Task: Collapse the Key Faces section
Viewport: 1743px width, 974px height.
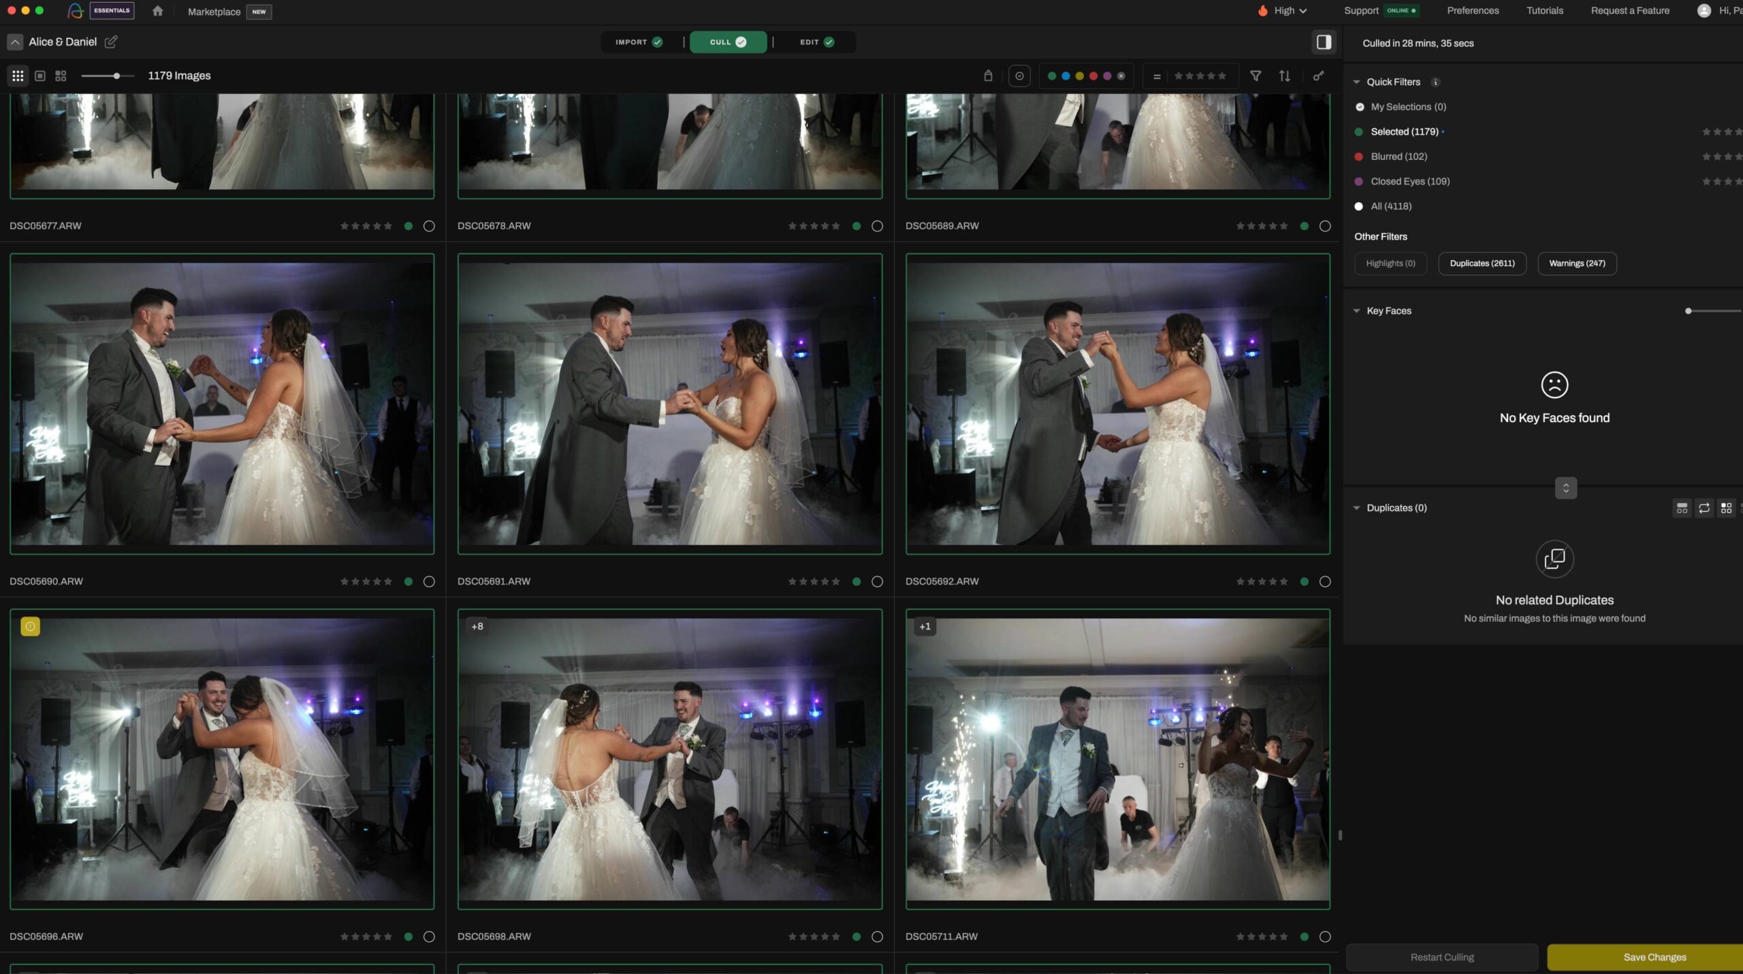Action: point(1356,311)
